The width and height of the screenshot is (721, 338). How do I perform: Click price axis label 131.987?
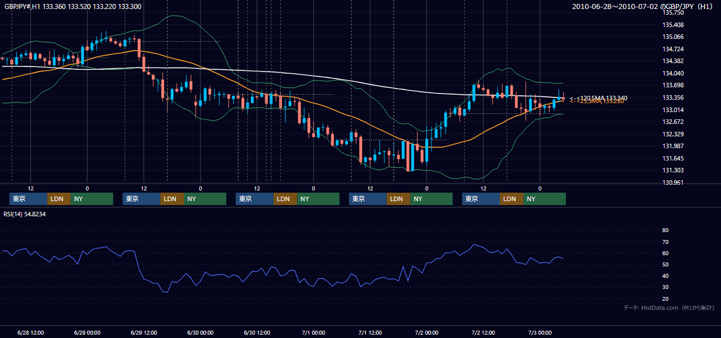coord(673,146)
